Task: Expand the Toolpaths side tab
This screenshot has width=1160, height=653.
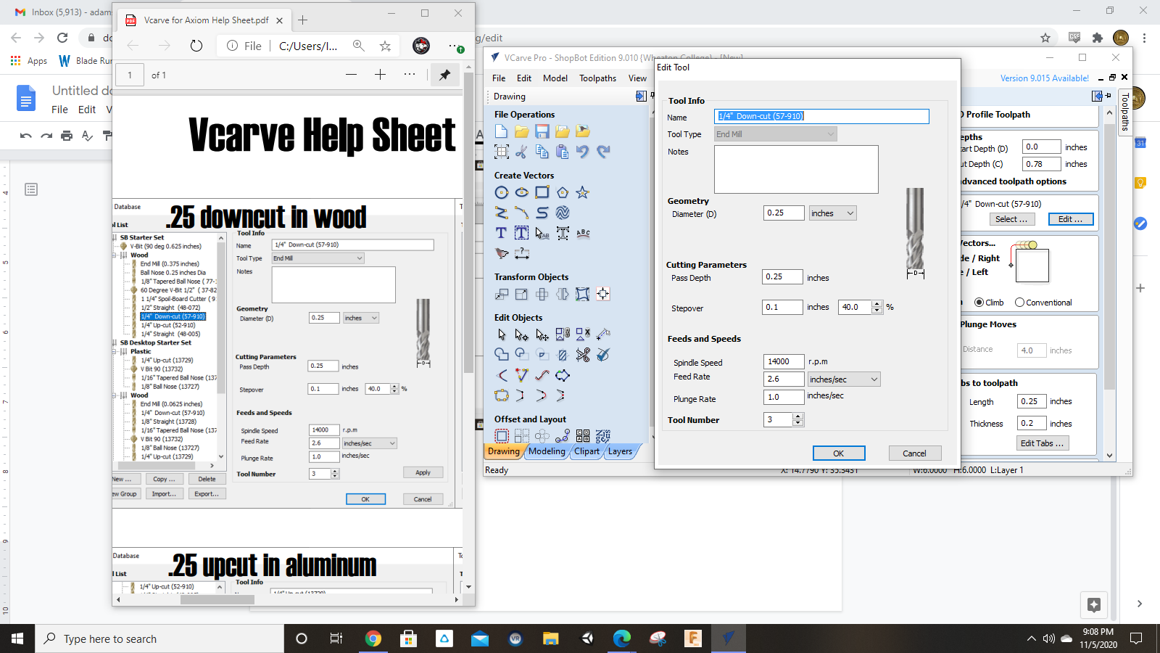Action: (x=1124, y=112)
